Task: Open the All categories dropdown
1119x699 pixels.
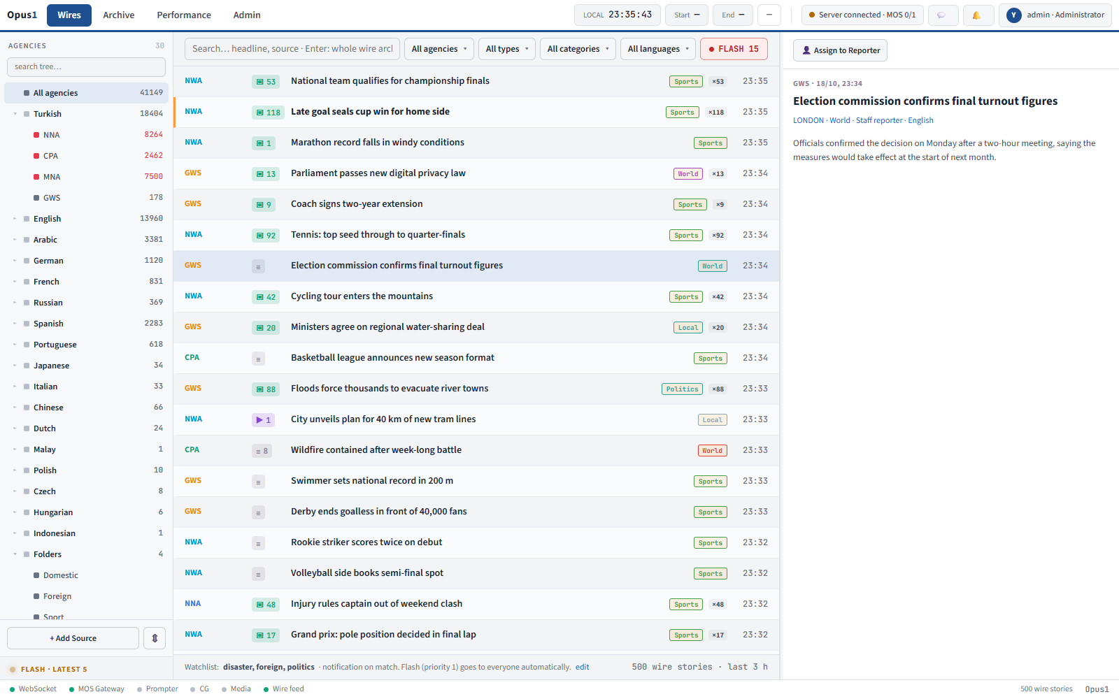Action: (x=578, y=49)
